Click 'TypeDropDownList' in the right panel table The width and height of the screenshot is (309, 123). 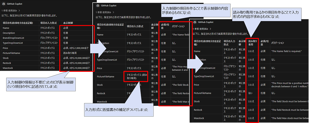click(204, 76)
